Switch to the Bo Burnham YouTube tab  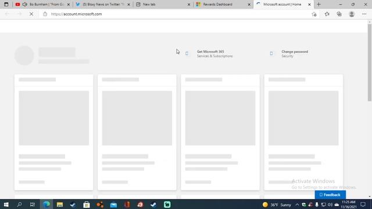click(x=42, y=4)
